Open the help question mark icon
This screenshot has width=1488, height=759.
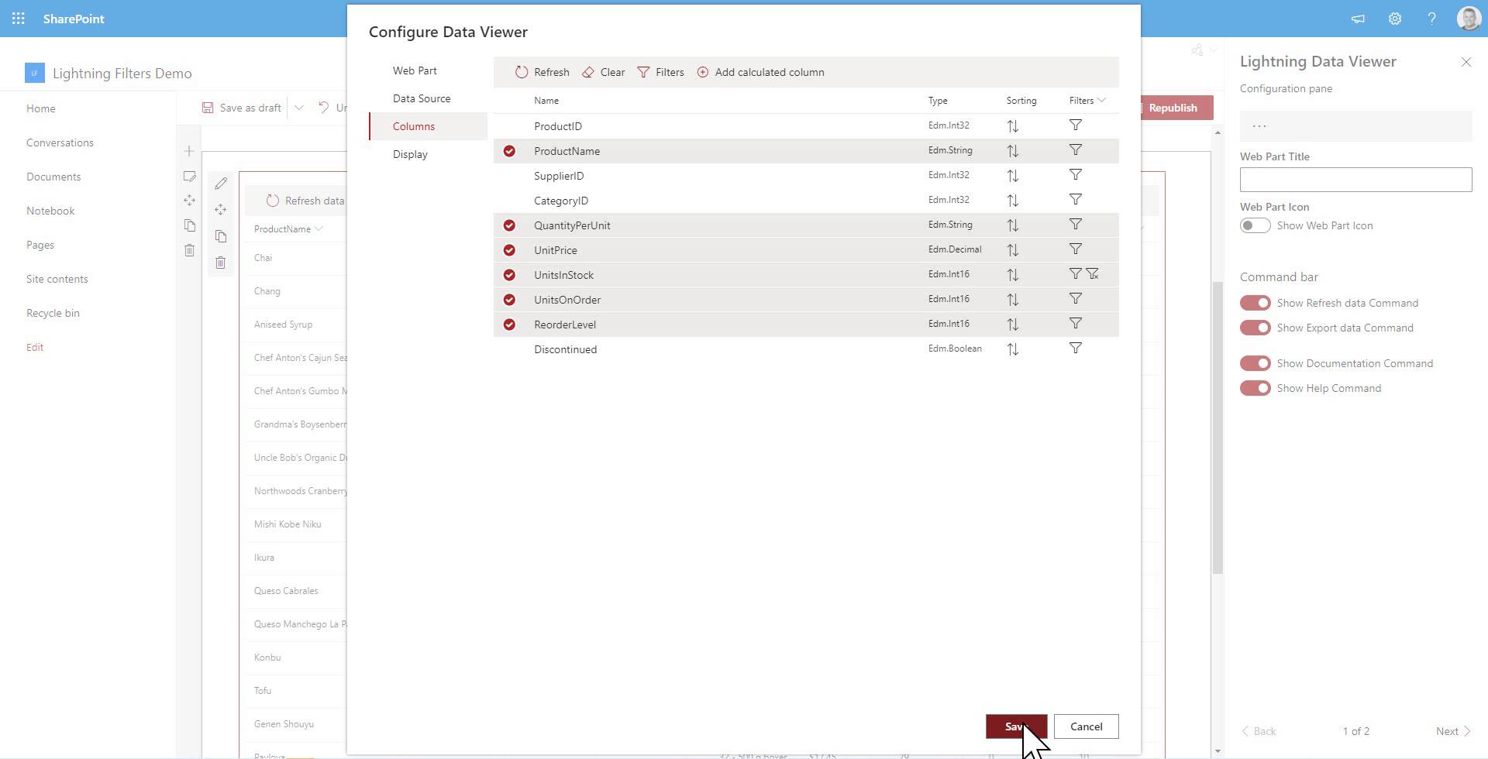pyautogui.click(x=1431, y=19)
